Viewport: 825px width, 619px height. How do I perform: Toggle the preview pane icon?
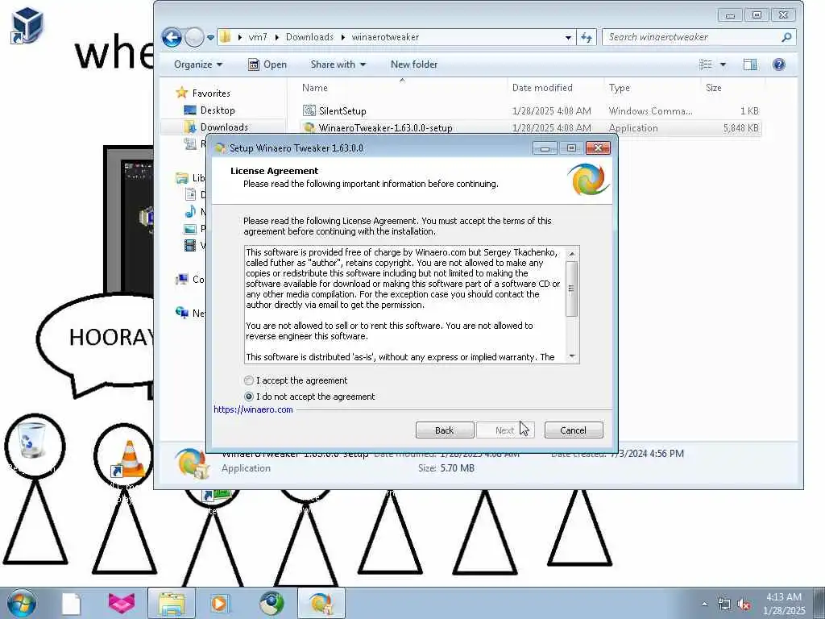pyautogui.click(x=750, y=64)
